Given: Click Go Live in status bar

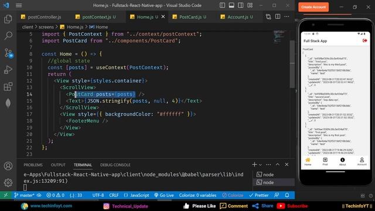Looking at the screenshot, I should tap(164, 195).
